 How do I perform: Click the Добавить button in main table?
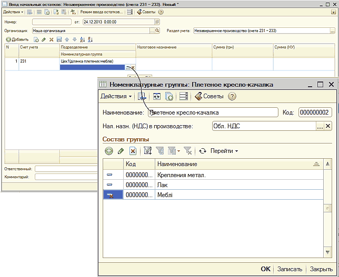pyautogui.click(x=17, y=39)
